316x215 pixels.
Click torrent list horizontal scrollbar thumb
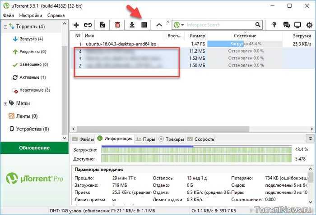click(163, 129)
